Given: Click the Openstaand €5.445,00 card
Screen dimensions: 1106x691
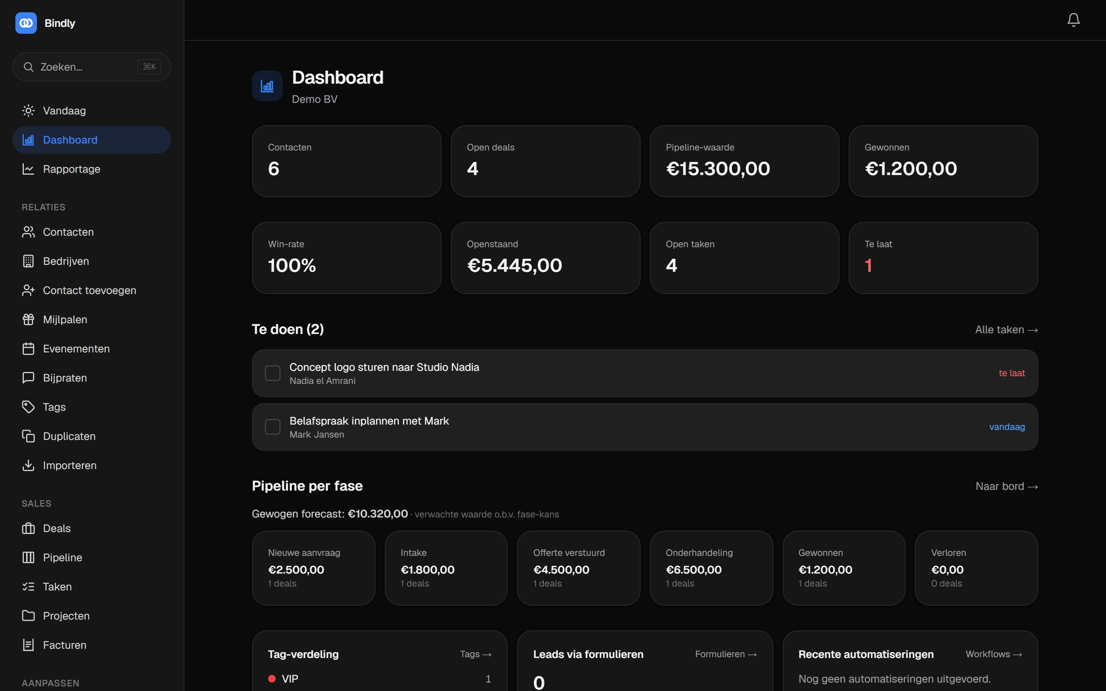Looking at the screenshot, I should (545, 258).
